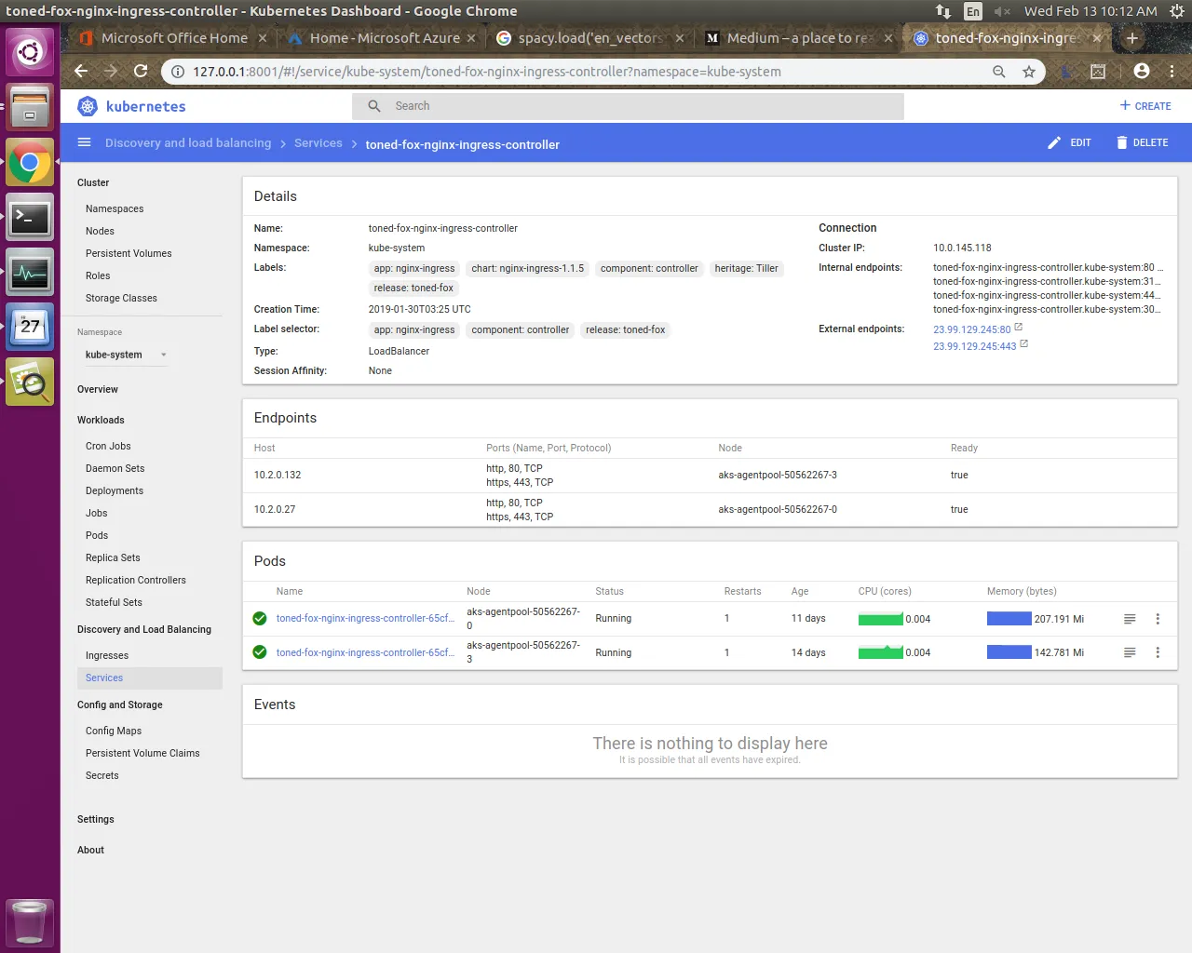The width and height of the screenshot is (1192, 953).
Task: Open the Chrome profile avatar icon
Action: 1142,72
